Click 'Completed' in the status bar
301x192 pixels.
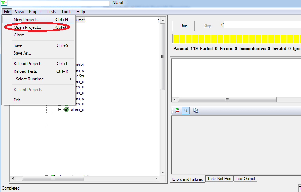coord(11,188)
